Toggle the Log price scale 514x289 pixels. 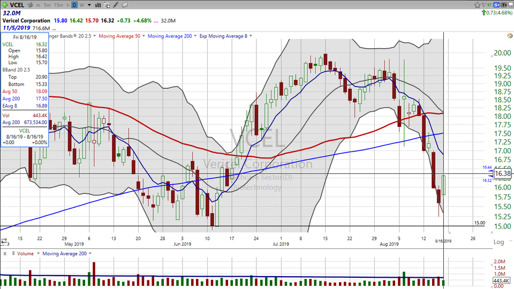(499, 242)
